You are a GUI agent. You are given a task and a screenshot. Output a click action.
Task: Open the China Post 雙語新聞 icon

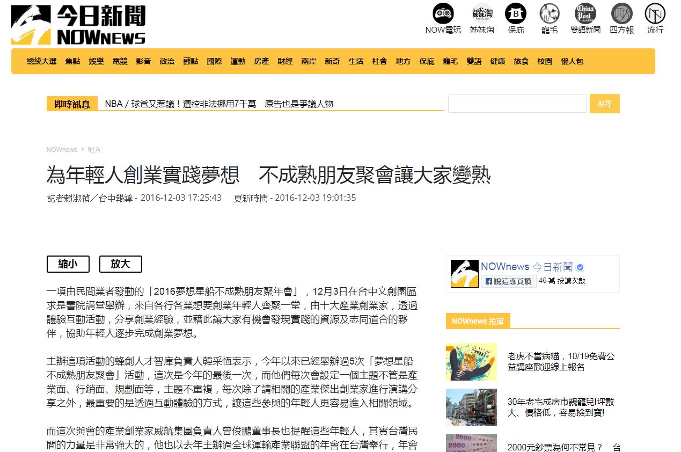click(x=585, y=14)
